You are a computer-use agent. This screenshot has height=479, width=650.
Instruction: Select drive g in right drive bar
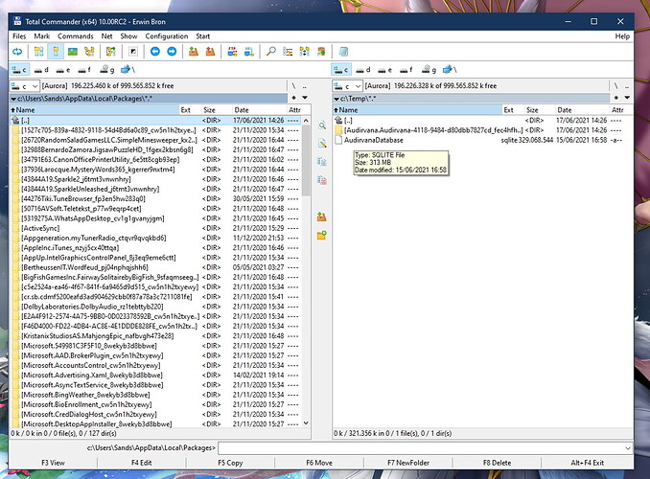(429, 70)
